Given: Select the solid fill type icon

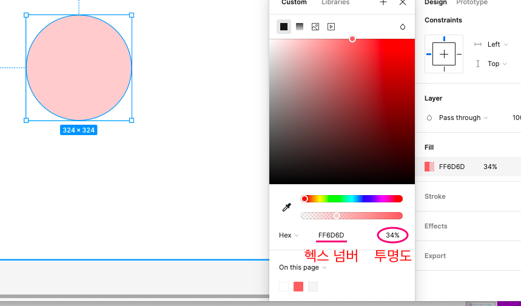Looking at the screenshot, I should (284, 27).
